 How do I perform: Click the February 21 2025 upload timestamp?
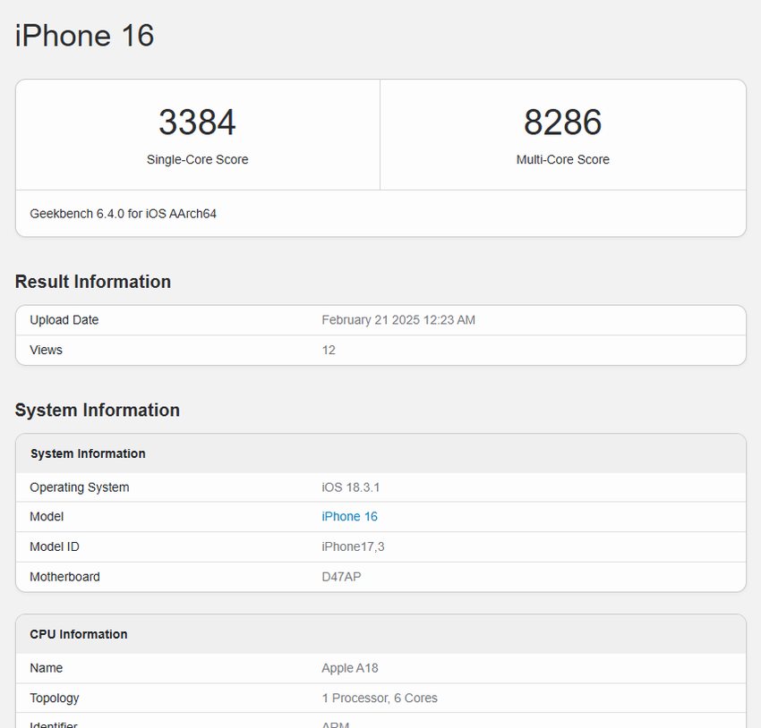[398, 319]
